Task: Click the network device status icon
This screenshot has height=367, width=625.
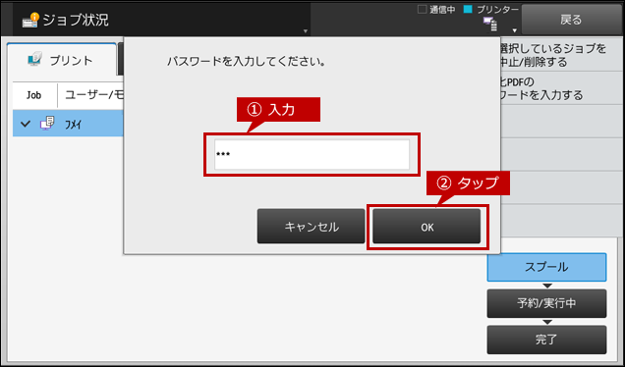Action: coord(490,24)
